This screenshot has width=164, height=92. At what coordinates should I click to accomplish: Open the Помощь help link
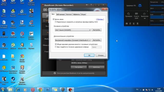click(100, 19)
